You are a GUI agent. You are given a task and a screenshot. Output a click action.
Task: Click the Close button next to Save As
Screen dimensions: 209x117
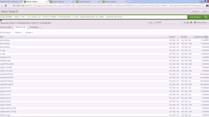(205, 11)
